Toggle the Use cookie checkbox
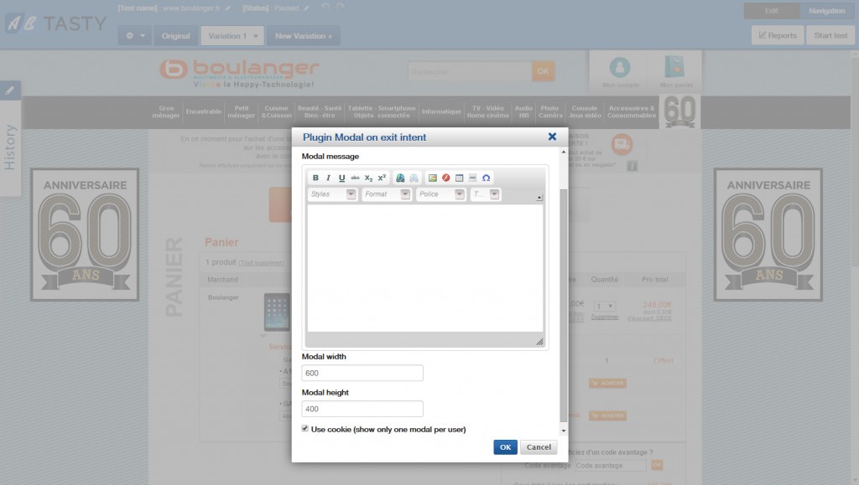 (305, 429)
